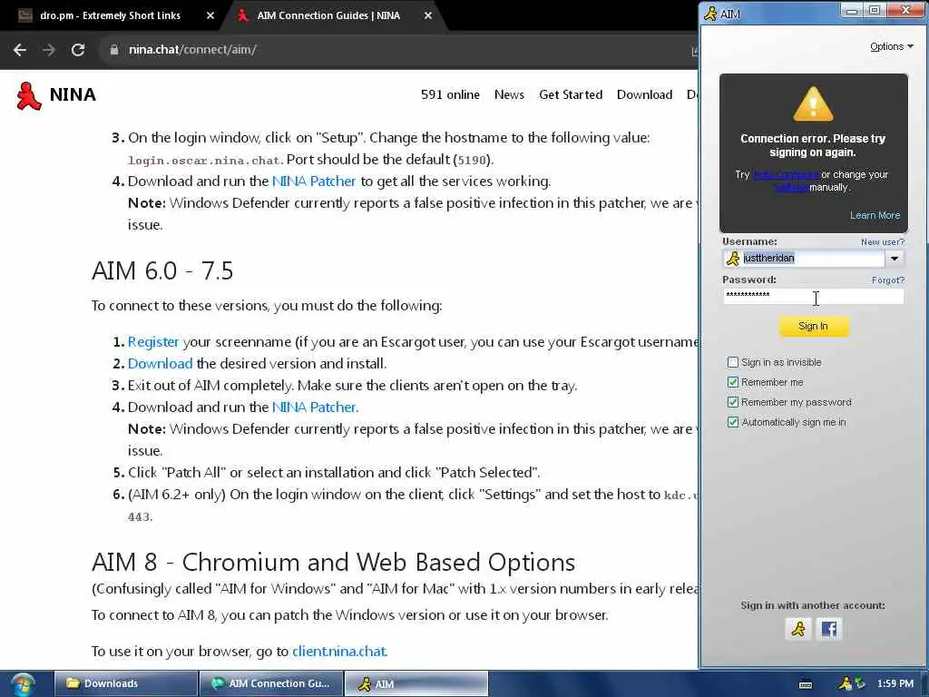This screenshot has width=929, height=697.
Task: Open the AIM Options dropdown
Action: coord(891,47)
